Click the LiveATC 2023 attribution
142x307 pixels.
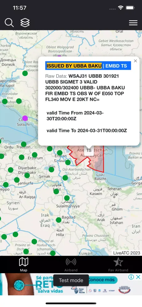click(x=127, y=253)
